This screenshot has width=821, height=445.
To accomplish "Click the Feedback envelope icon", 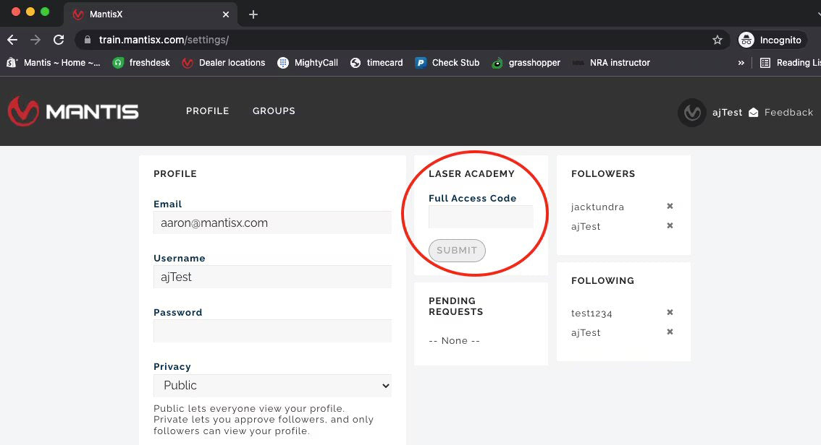I will 754,113.
